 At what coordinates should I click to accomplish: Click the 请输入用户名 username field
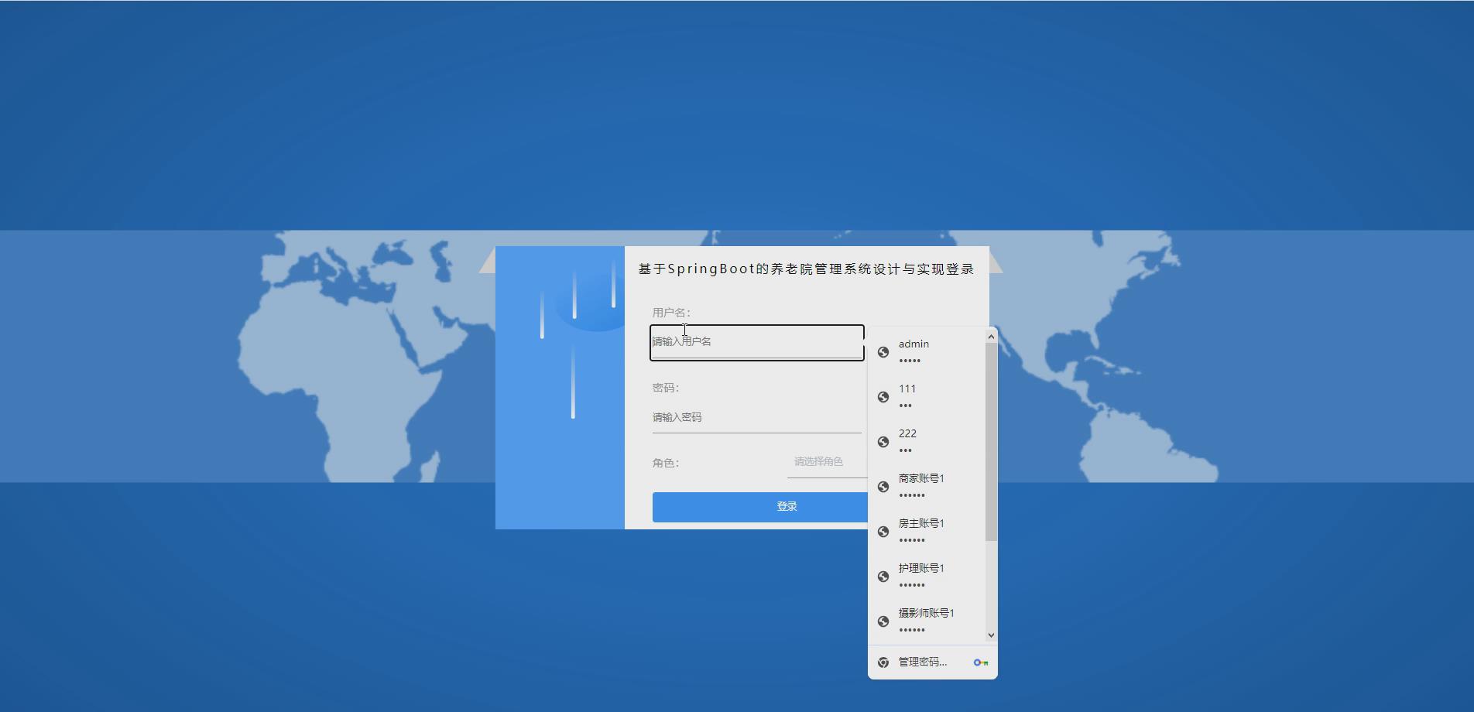(x=756, y=341)
